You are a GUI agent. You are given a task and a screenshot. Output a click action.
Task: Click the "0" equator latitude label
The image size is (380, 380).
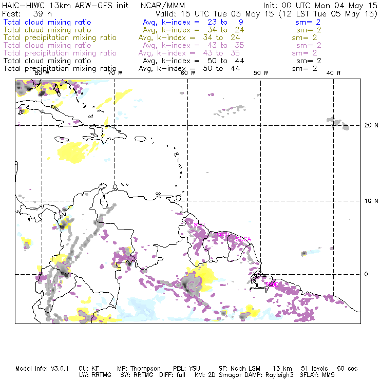pos(366,274)
